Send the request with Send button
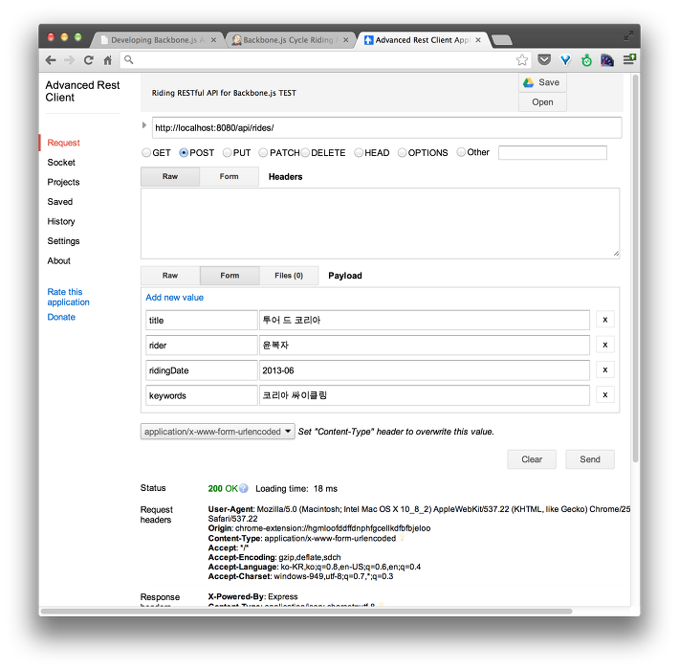This screenshot has width=679, height=670. [590, 459]
